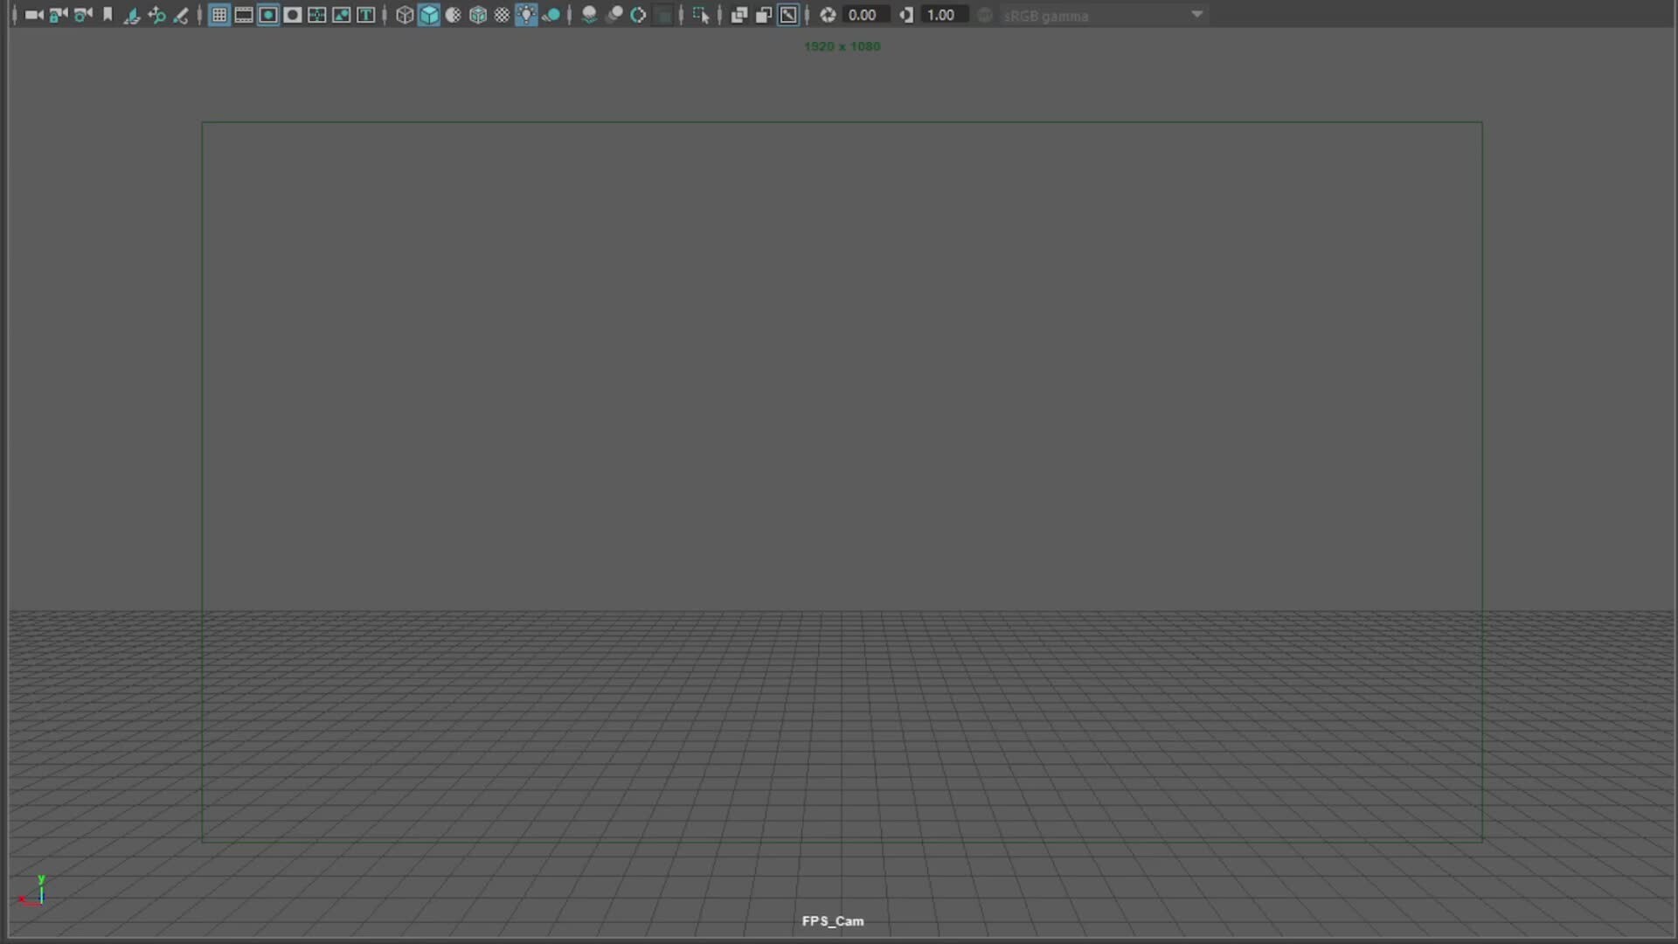Create an image plane
This screenshot has width=1678, height=944.
click(x=132, y=15)
